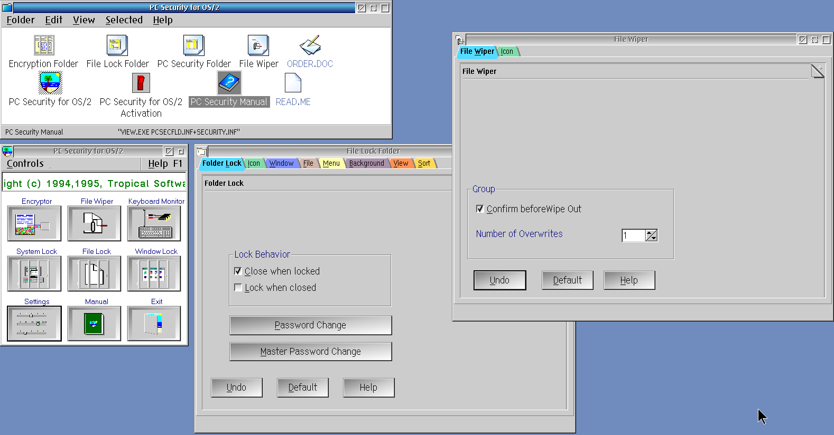Viewport: 834px width, 435px height.
Task: Click the Exit door icon
Action: coord(154,324)
